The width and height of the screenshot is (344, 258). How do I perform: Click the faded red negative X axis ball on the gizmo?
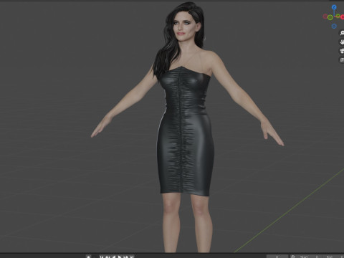click(x=325, y=16)
